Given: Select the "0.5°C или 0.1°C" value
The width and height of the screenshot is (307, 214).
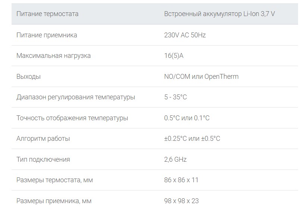Looking at the screenshot, I should [x=187, y=118].
